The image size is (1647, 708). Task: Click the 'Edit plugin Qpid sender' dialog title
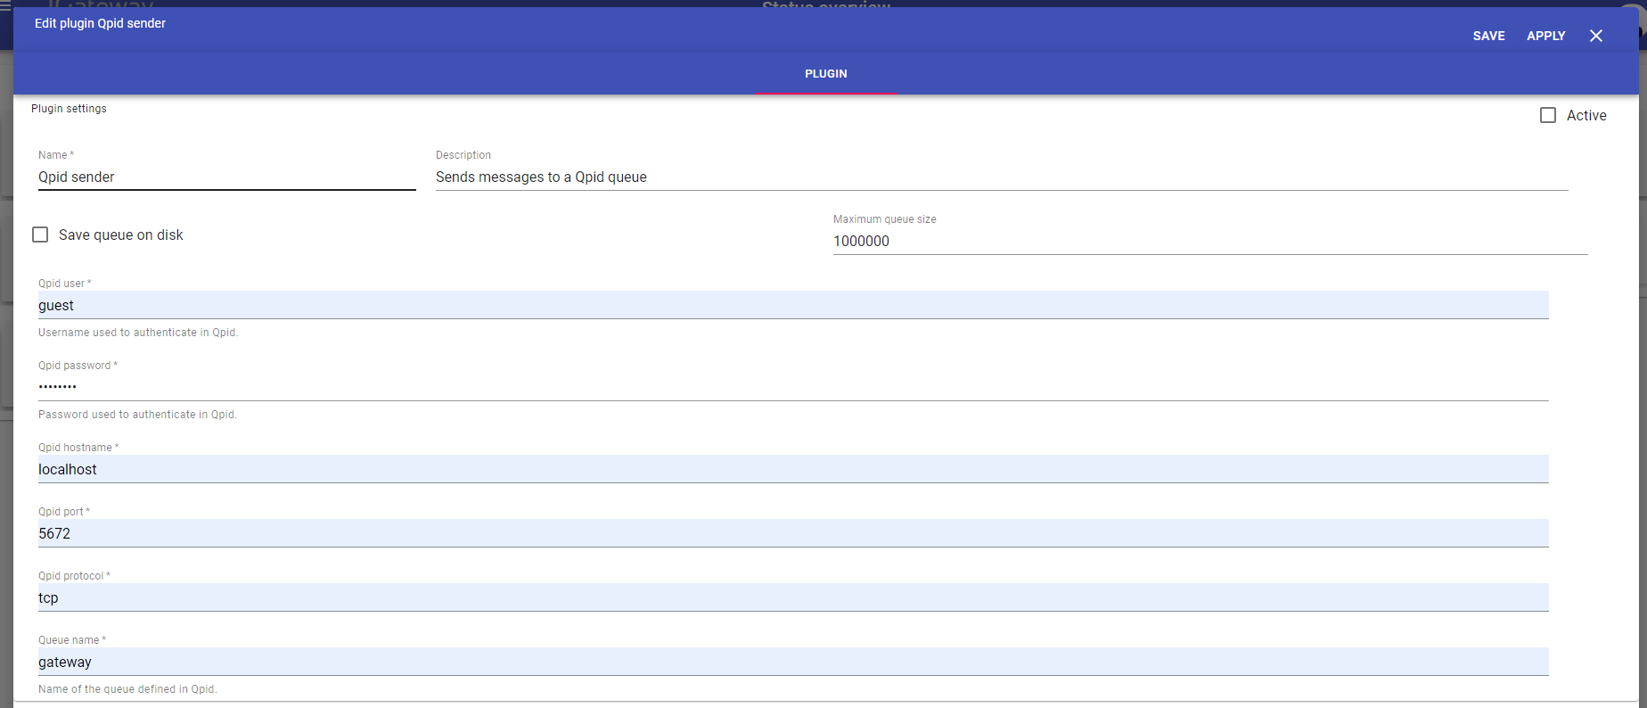click(x=100, y=23)
